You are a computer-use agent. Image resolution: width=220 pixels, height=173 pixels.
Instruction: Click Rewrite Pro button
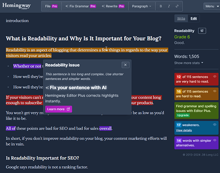tap(113, 6)
